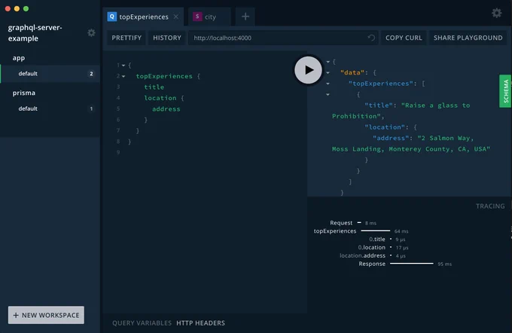
Task: Click SHARE PLAYGROUND
Action: tap(468, 38)
